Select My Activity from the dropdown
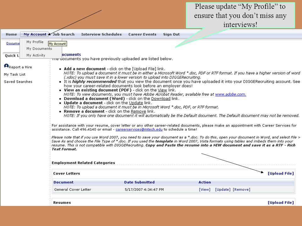Image resolution: width=302 pixels, height=226 pixels. [36, 55]
